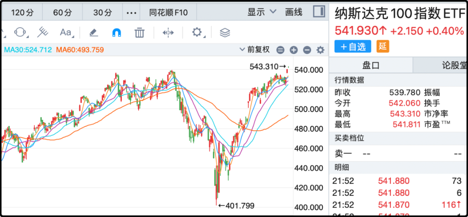Show more timeframes via the ellipsis
Screen dimensions: 468x217
[131, 13]
